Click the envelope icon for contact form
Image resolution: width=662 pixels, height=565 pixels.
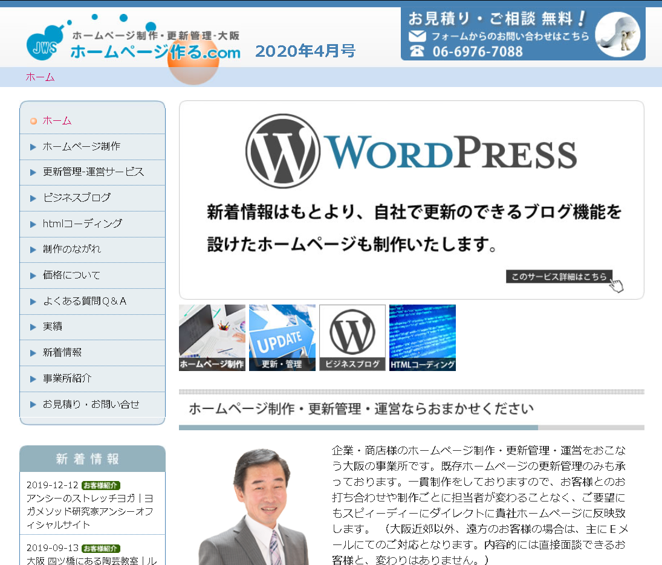tap(417, 36)
